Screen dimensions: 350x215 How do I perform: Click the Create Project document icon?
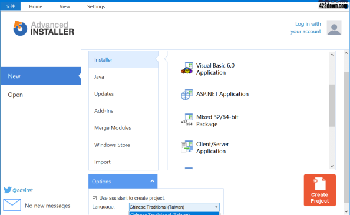point(319,184)
